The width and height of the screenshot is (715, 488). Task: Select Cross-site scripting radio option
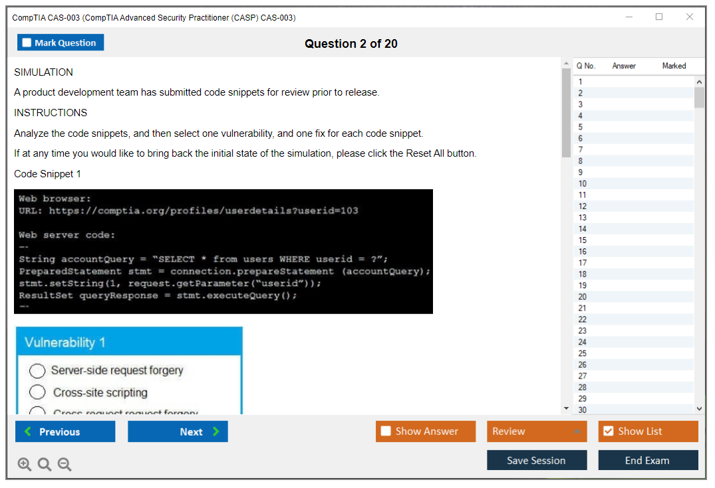(37, 392)
